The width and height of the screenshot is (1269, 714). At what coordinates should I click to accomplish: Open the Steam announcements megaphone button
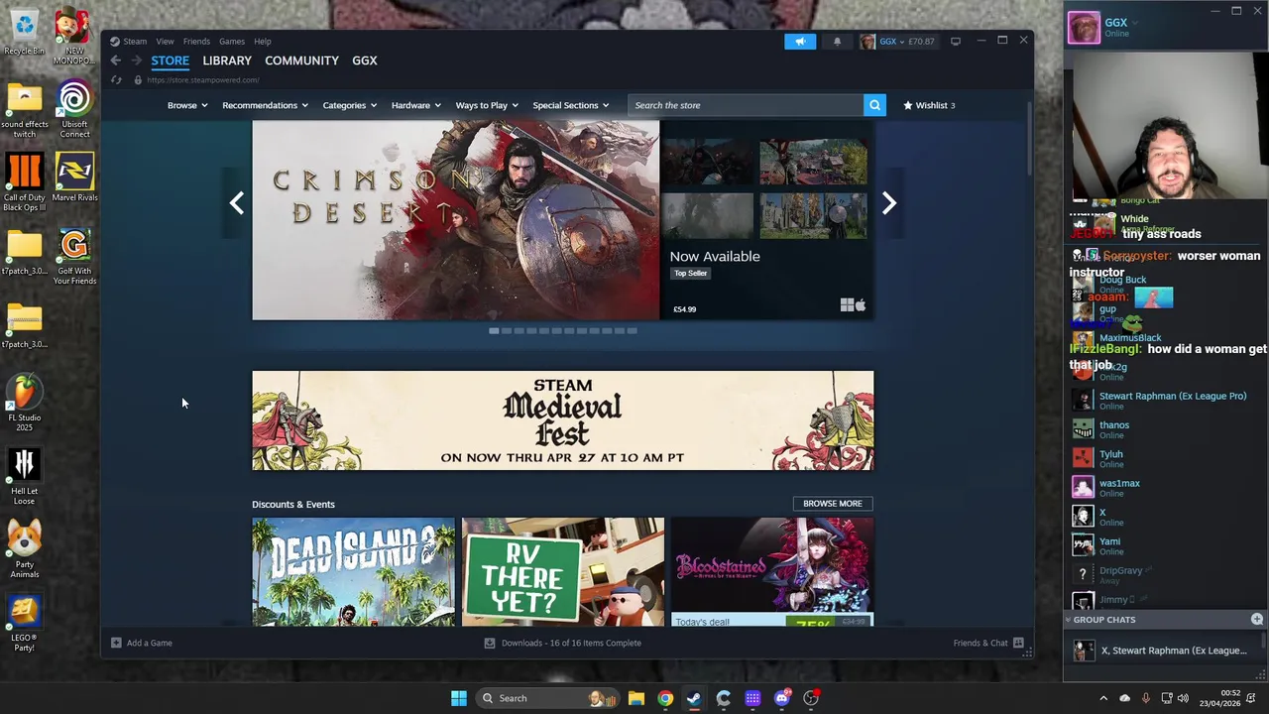(800, 41)
